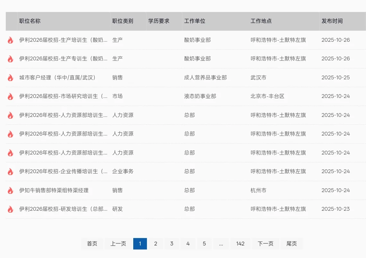Open the 伊利2026届校招-生产专训生 job posting
Image resolution: width=366 pixels, height=258 pixels.
[x=63, y=59]
